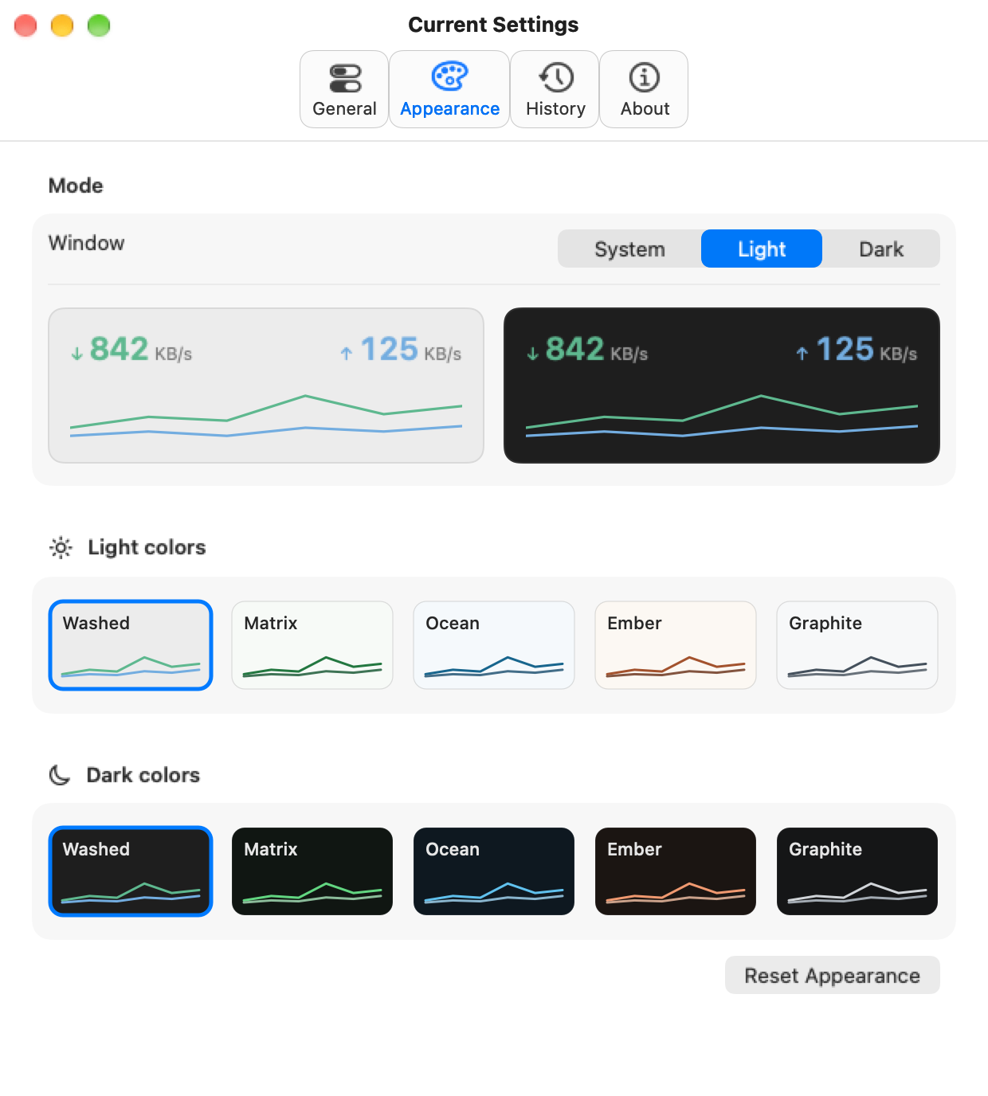Switch window mode to Dark
This screenshot has width=988, height=1096.
click(881, 249)
